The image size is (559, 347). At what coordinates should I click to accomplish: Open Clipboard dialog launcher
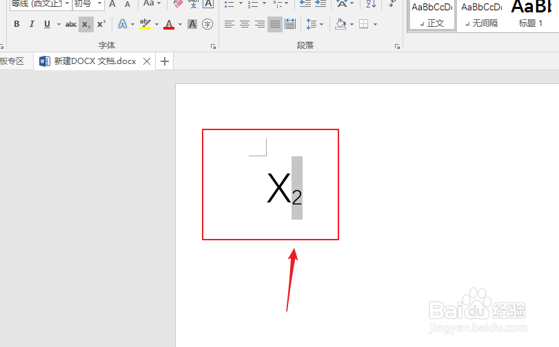pyautogui.click(x=2, y=46)
